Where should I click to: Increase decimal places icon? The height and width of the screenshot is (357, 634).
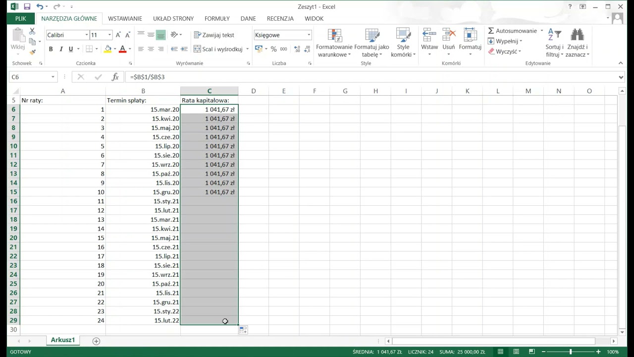pyautogui.click(x=297, y=49)
